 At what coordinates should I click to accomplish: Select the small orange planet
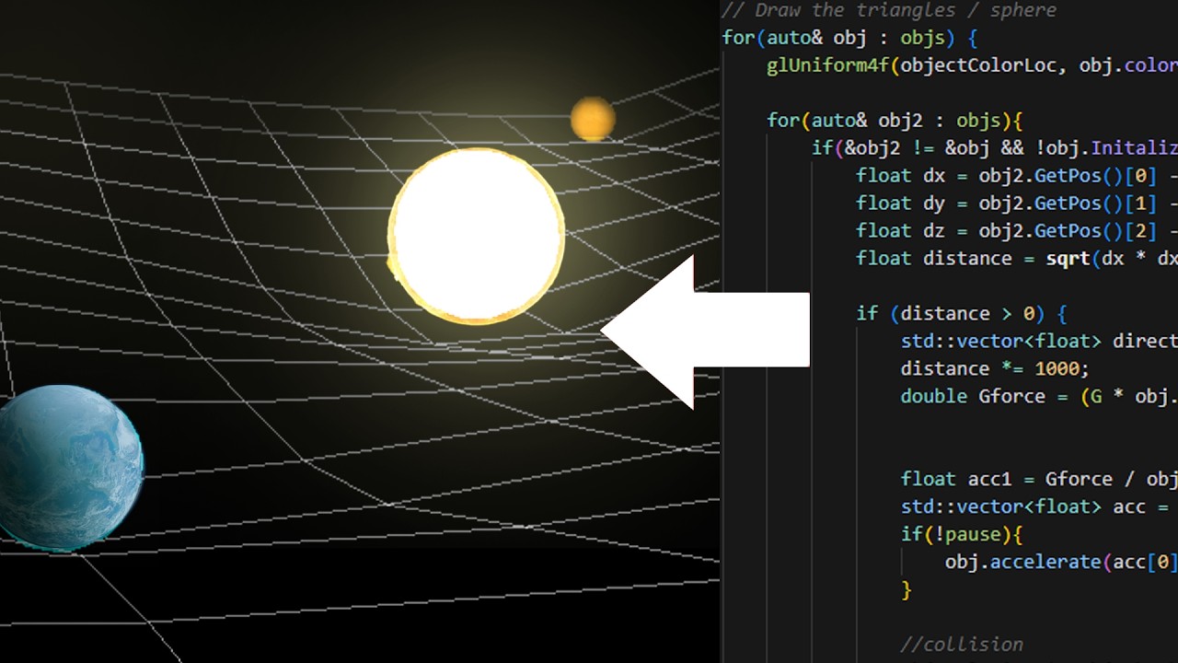pos(592,119)
